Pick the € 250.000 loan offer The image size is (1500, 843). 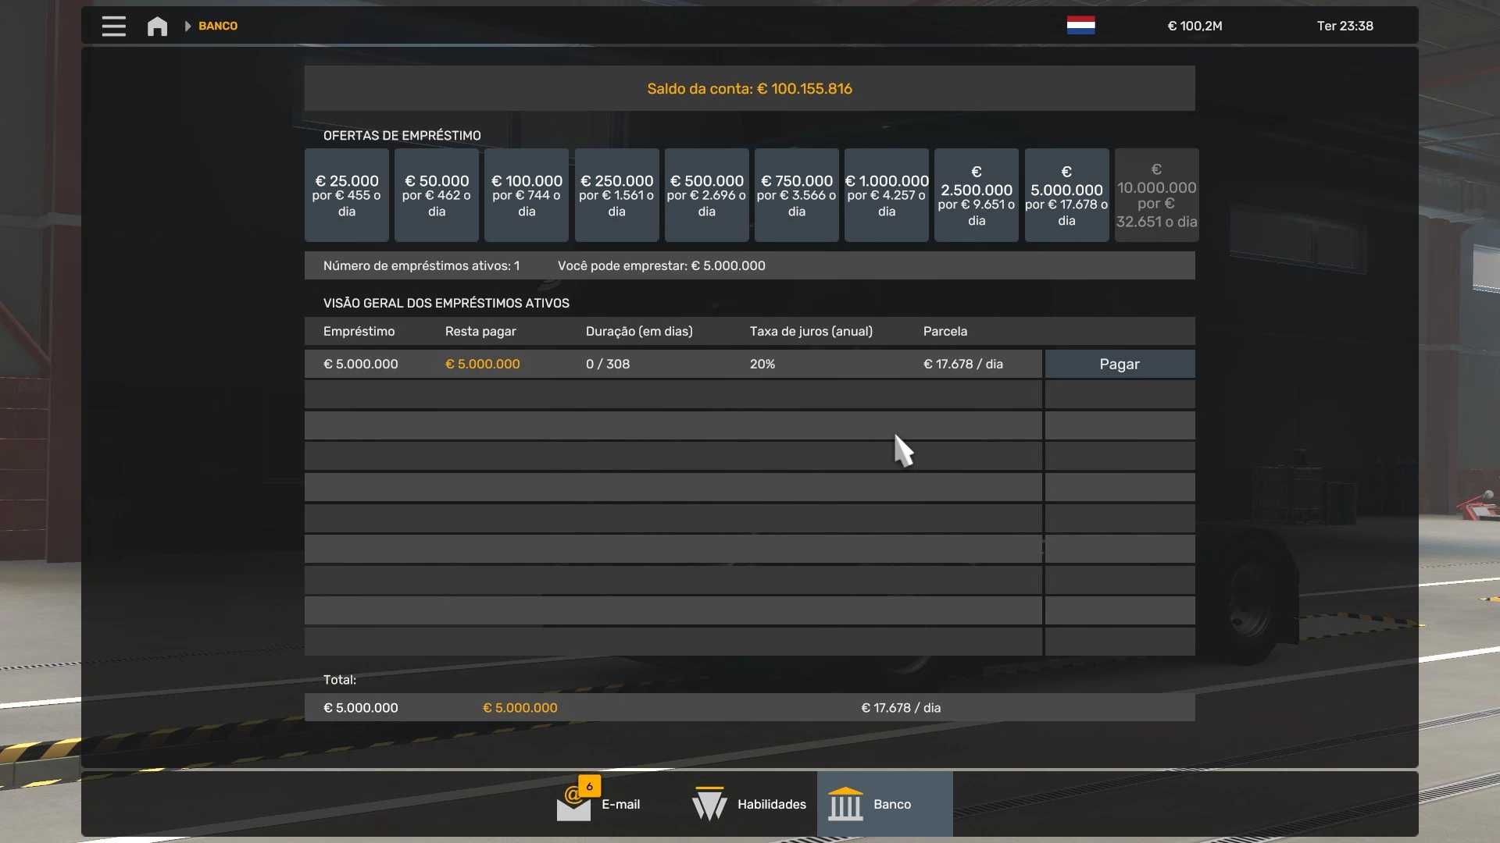(616, 195)
